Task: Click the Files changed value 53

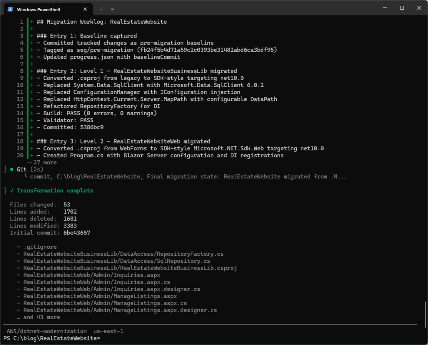Action: (x=66, y=205)
